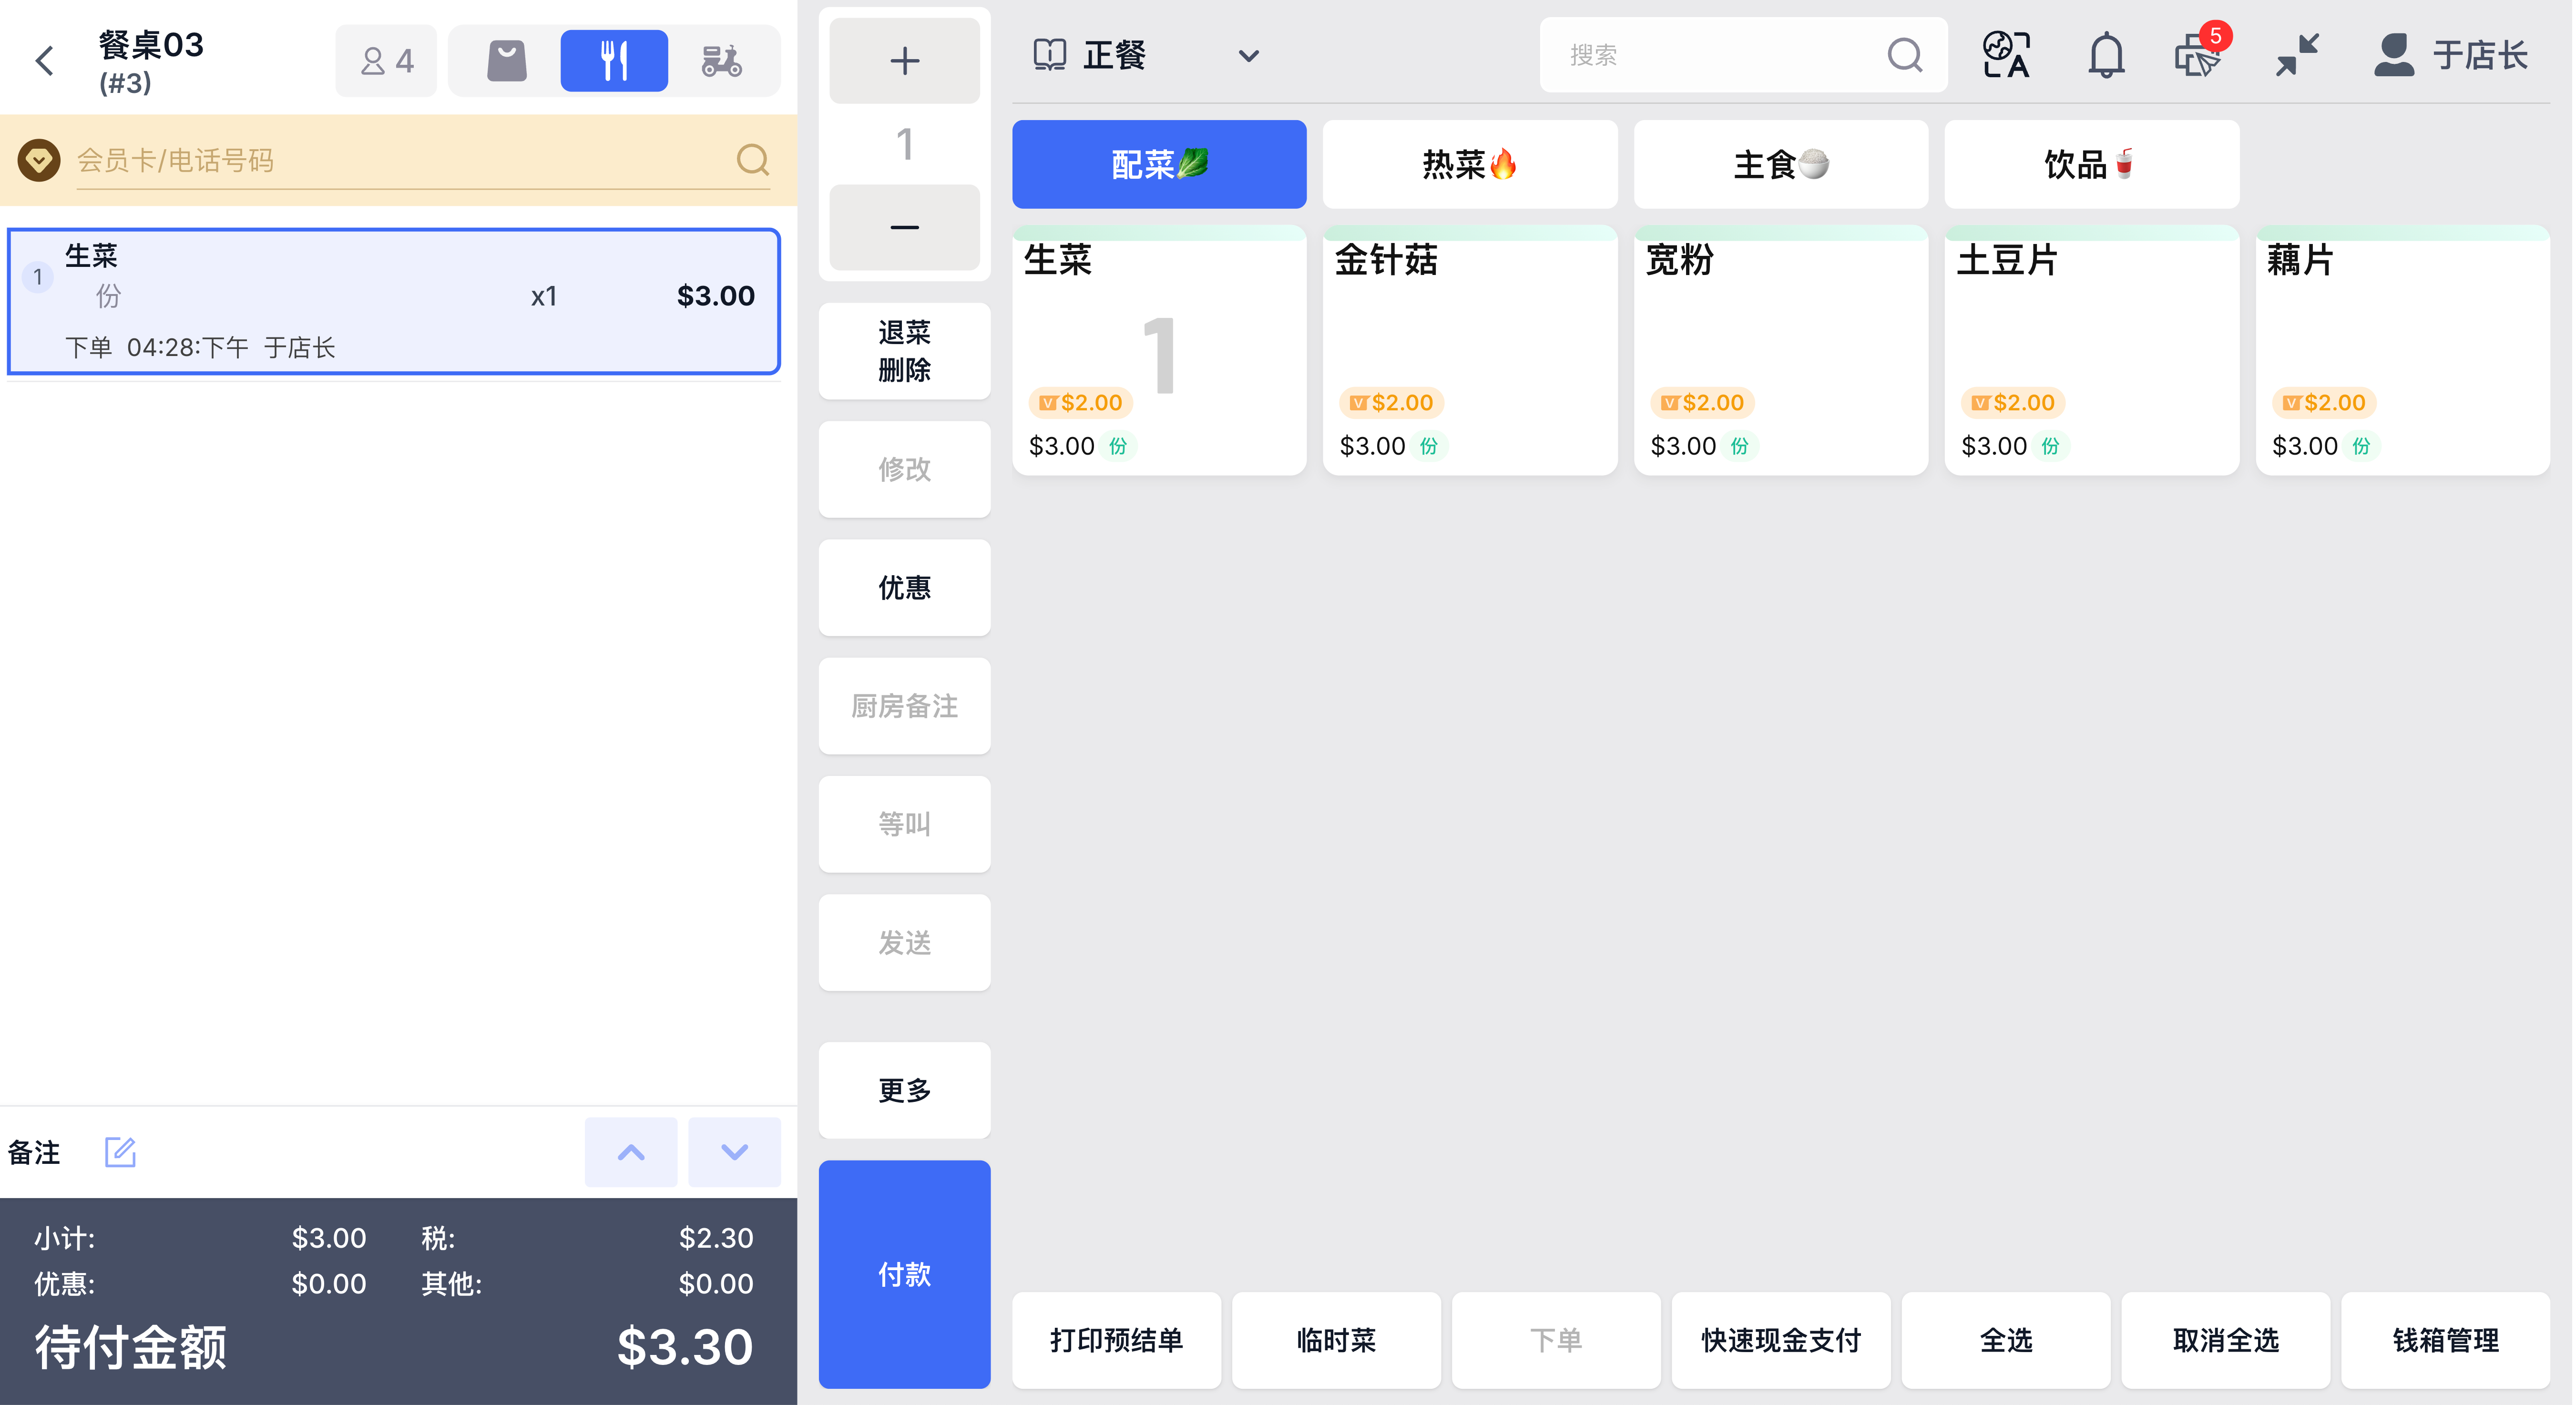
Task: Open the printer queue with badge 5
Action: coord(2198,55)
